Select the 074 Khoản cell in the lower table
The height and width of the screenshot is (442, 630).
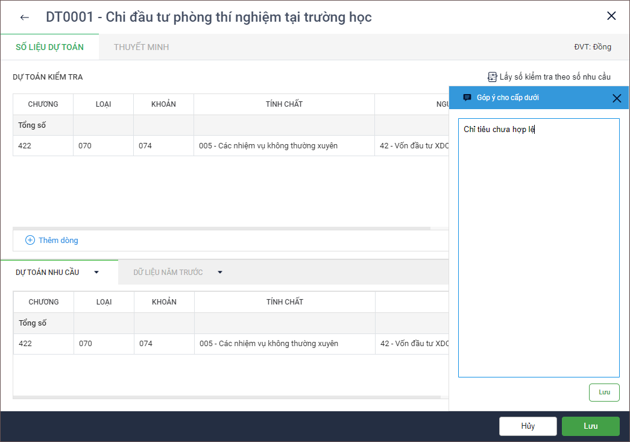[x=164, y=344]
